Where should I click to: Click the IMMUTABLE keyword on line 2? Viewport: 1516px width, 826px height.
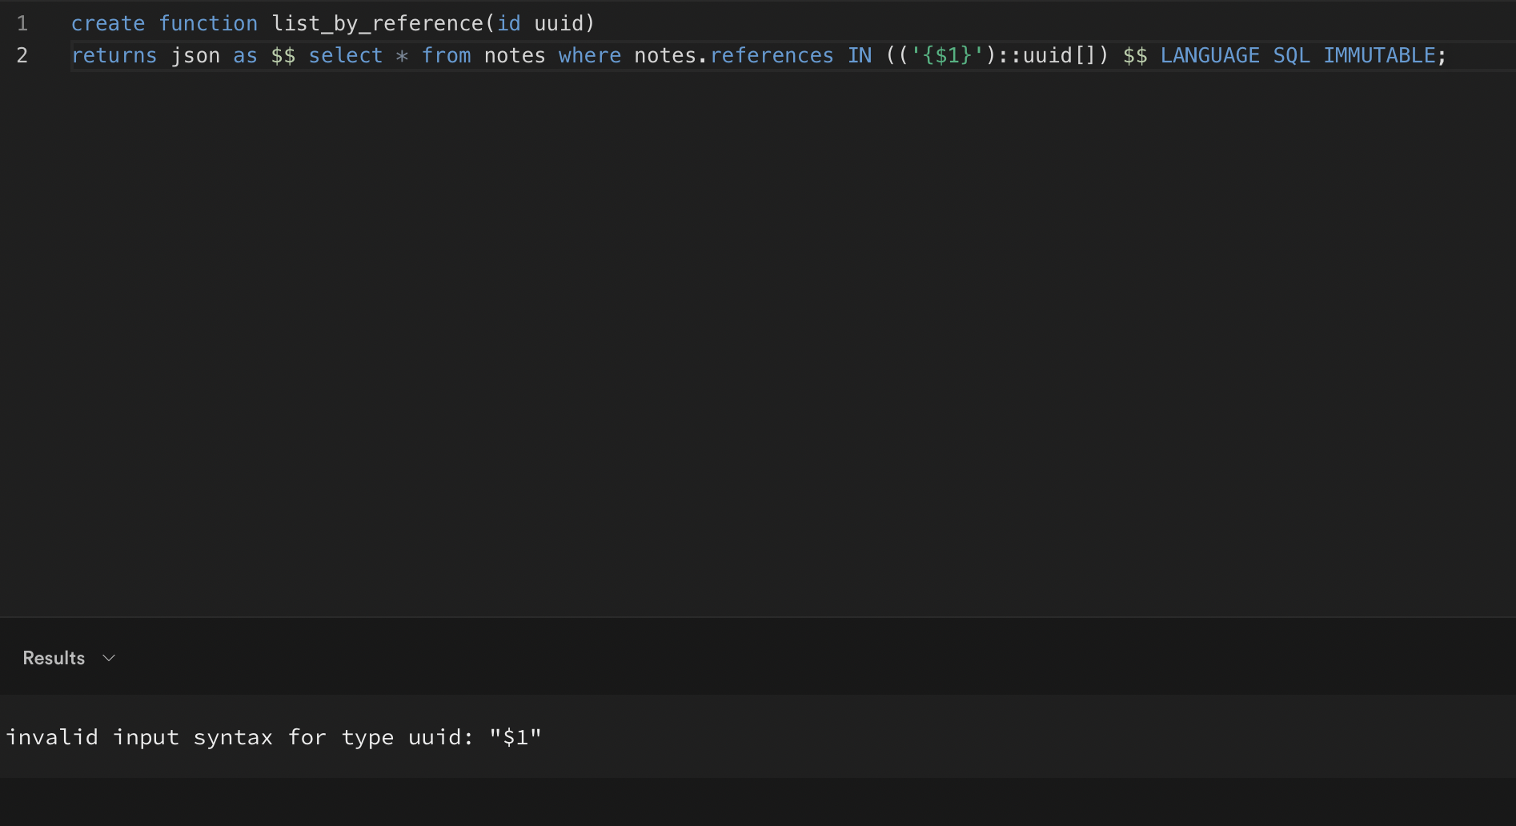coord(1379,55)
